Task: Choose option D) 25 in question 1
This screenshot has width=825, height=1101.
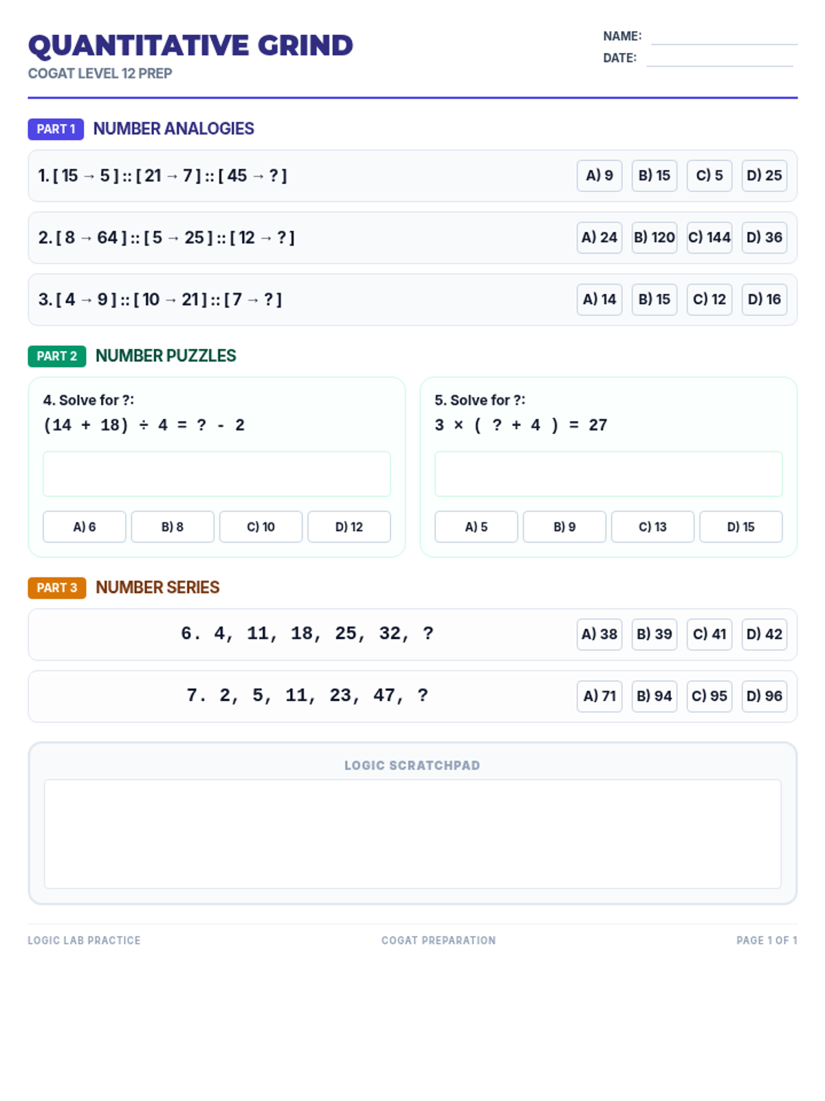Action: pyautogui.click(x=764, y=175)
